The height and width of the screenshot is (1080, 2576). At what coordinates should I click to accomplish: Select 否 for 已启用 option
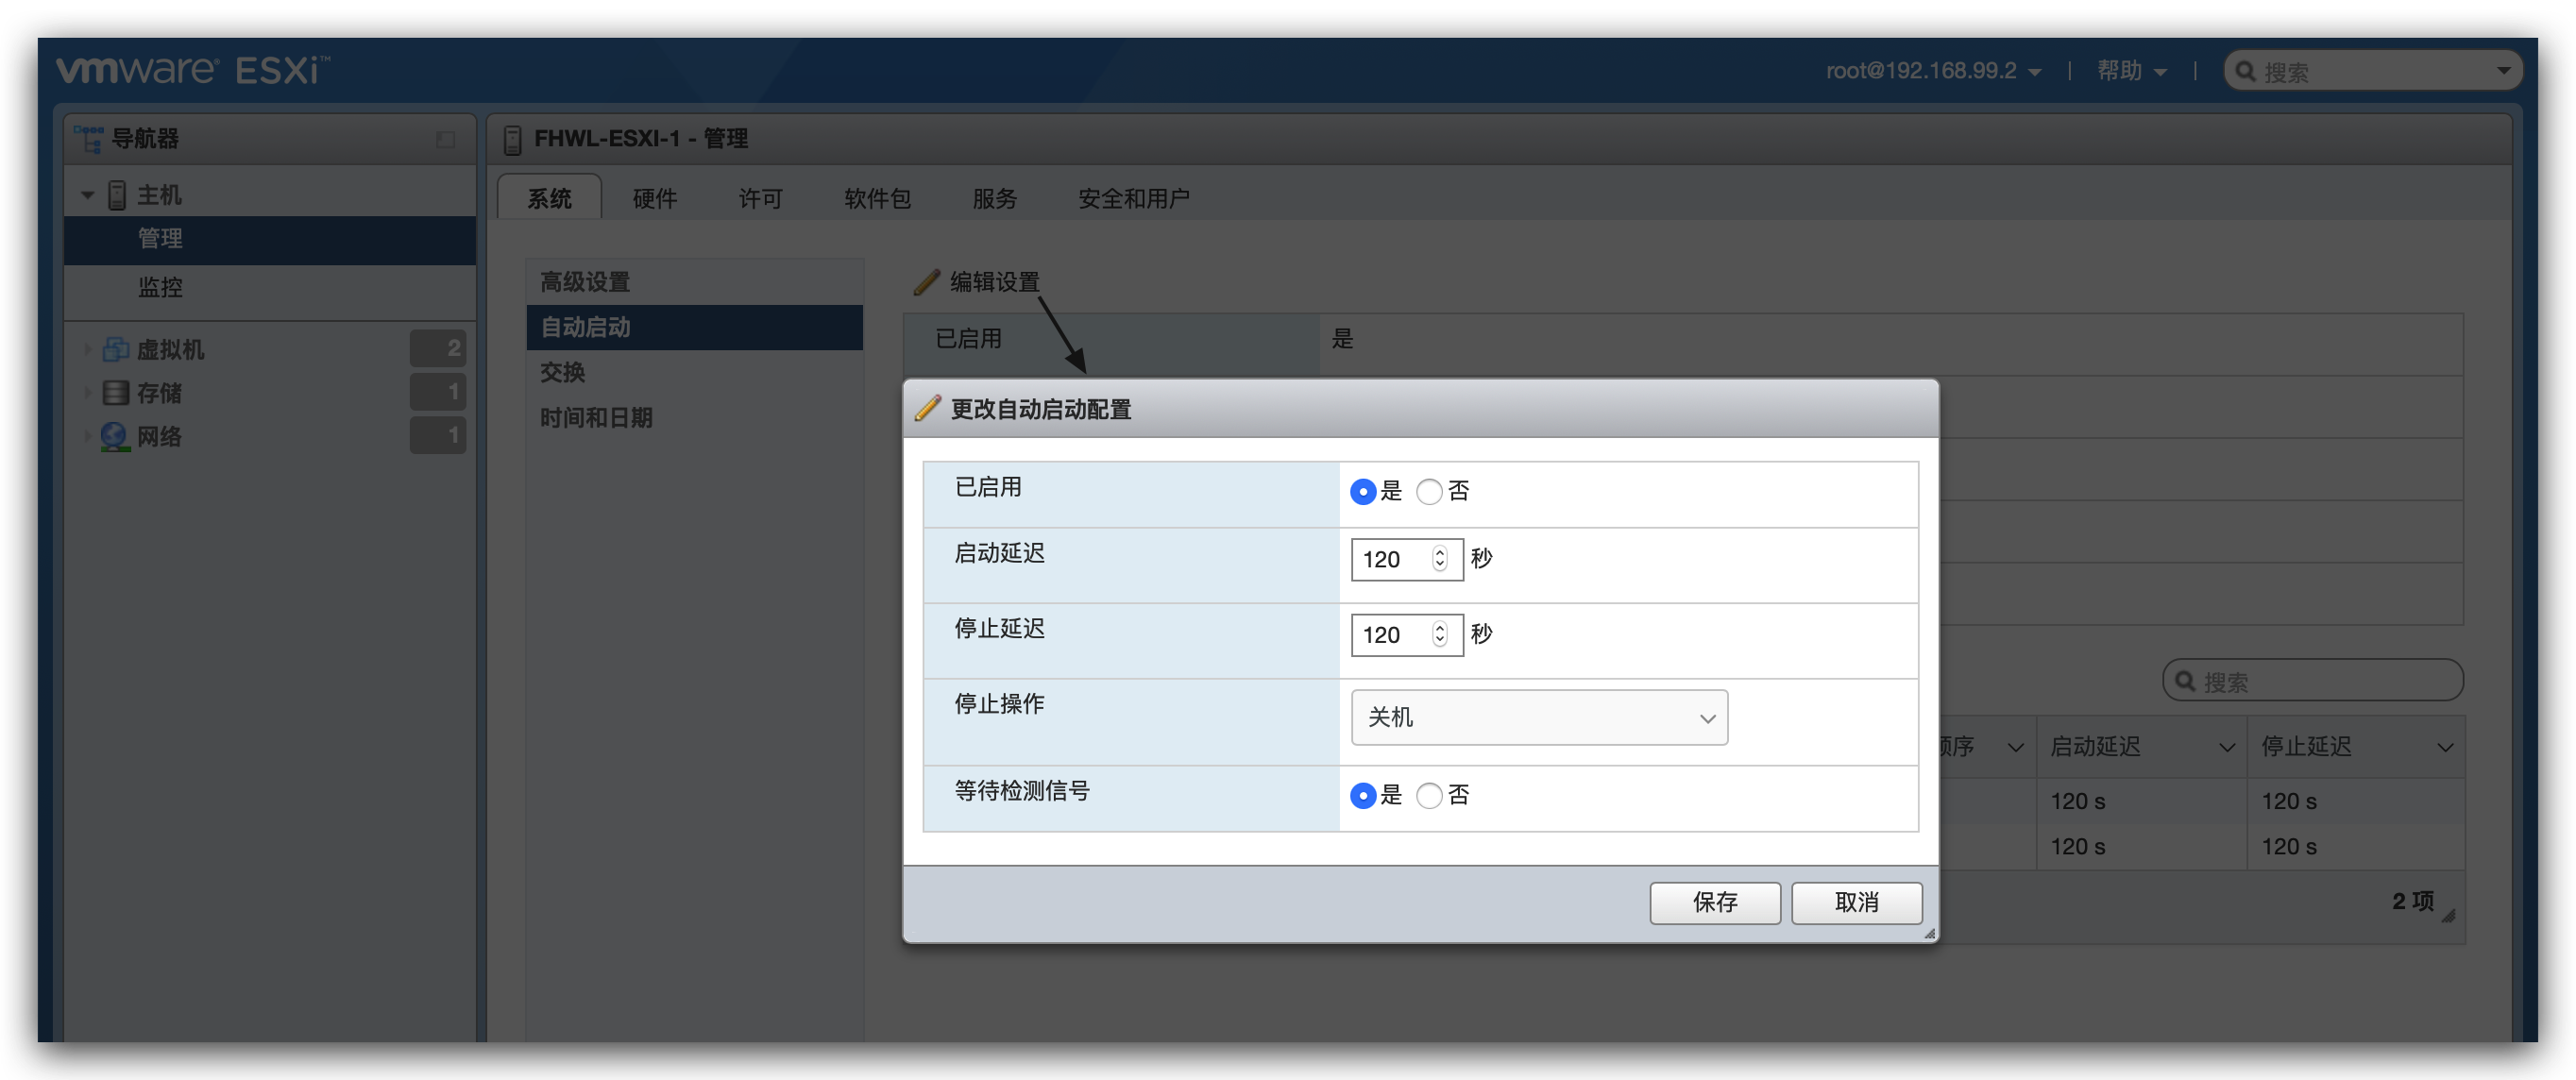point(1429,491)
